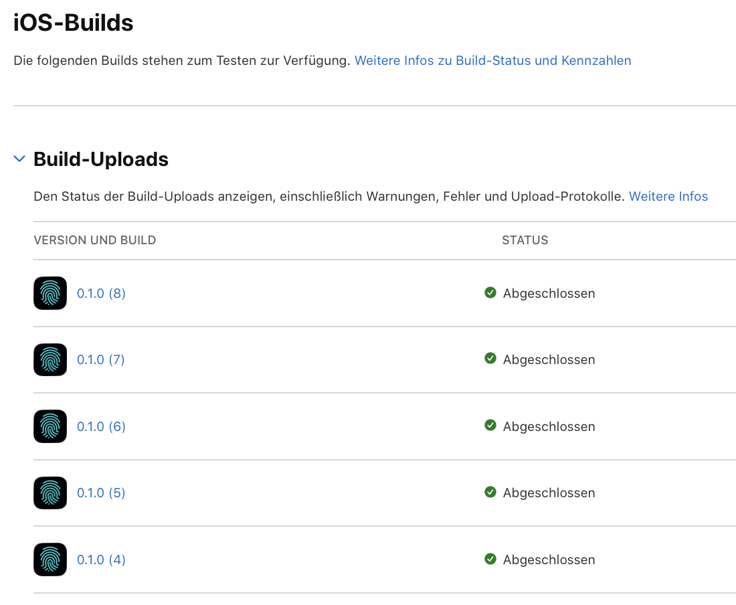
Task: Click the fingerprint app icon for build 8
Action: [50, 293]
